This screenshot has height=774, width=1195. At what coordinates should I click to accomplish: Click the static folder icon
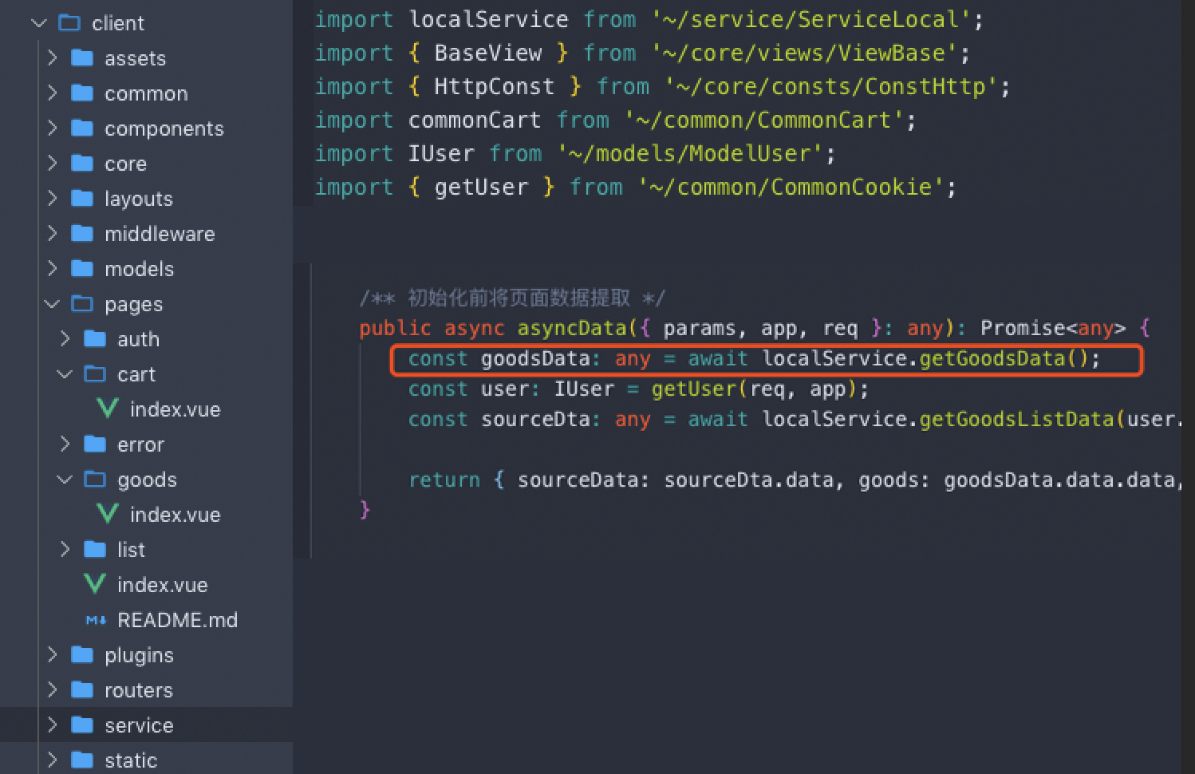pyautogui.click(x=82, y=760)
